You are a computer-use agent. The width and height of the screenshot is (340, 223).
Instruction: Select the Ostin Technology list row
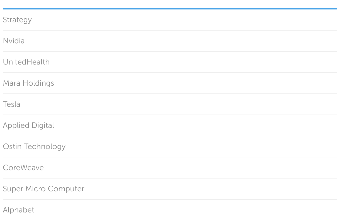(x=170, y=147)
